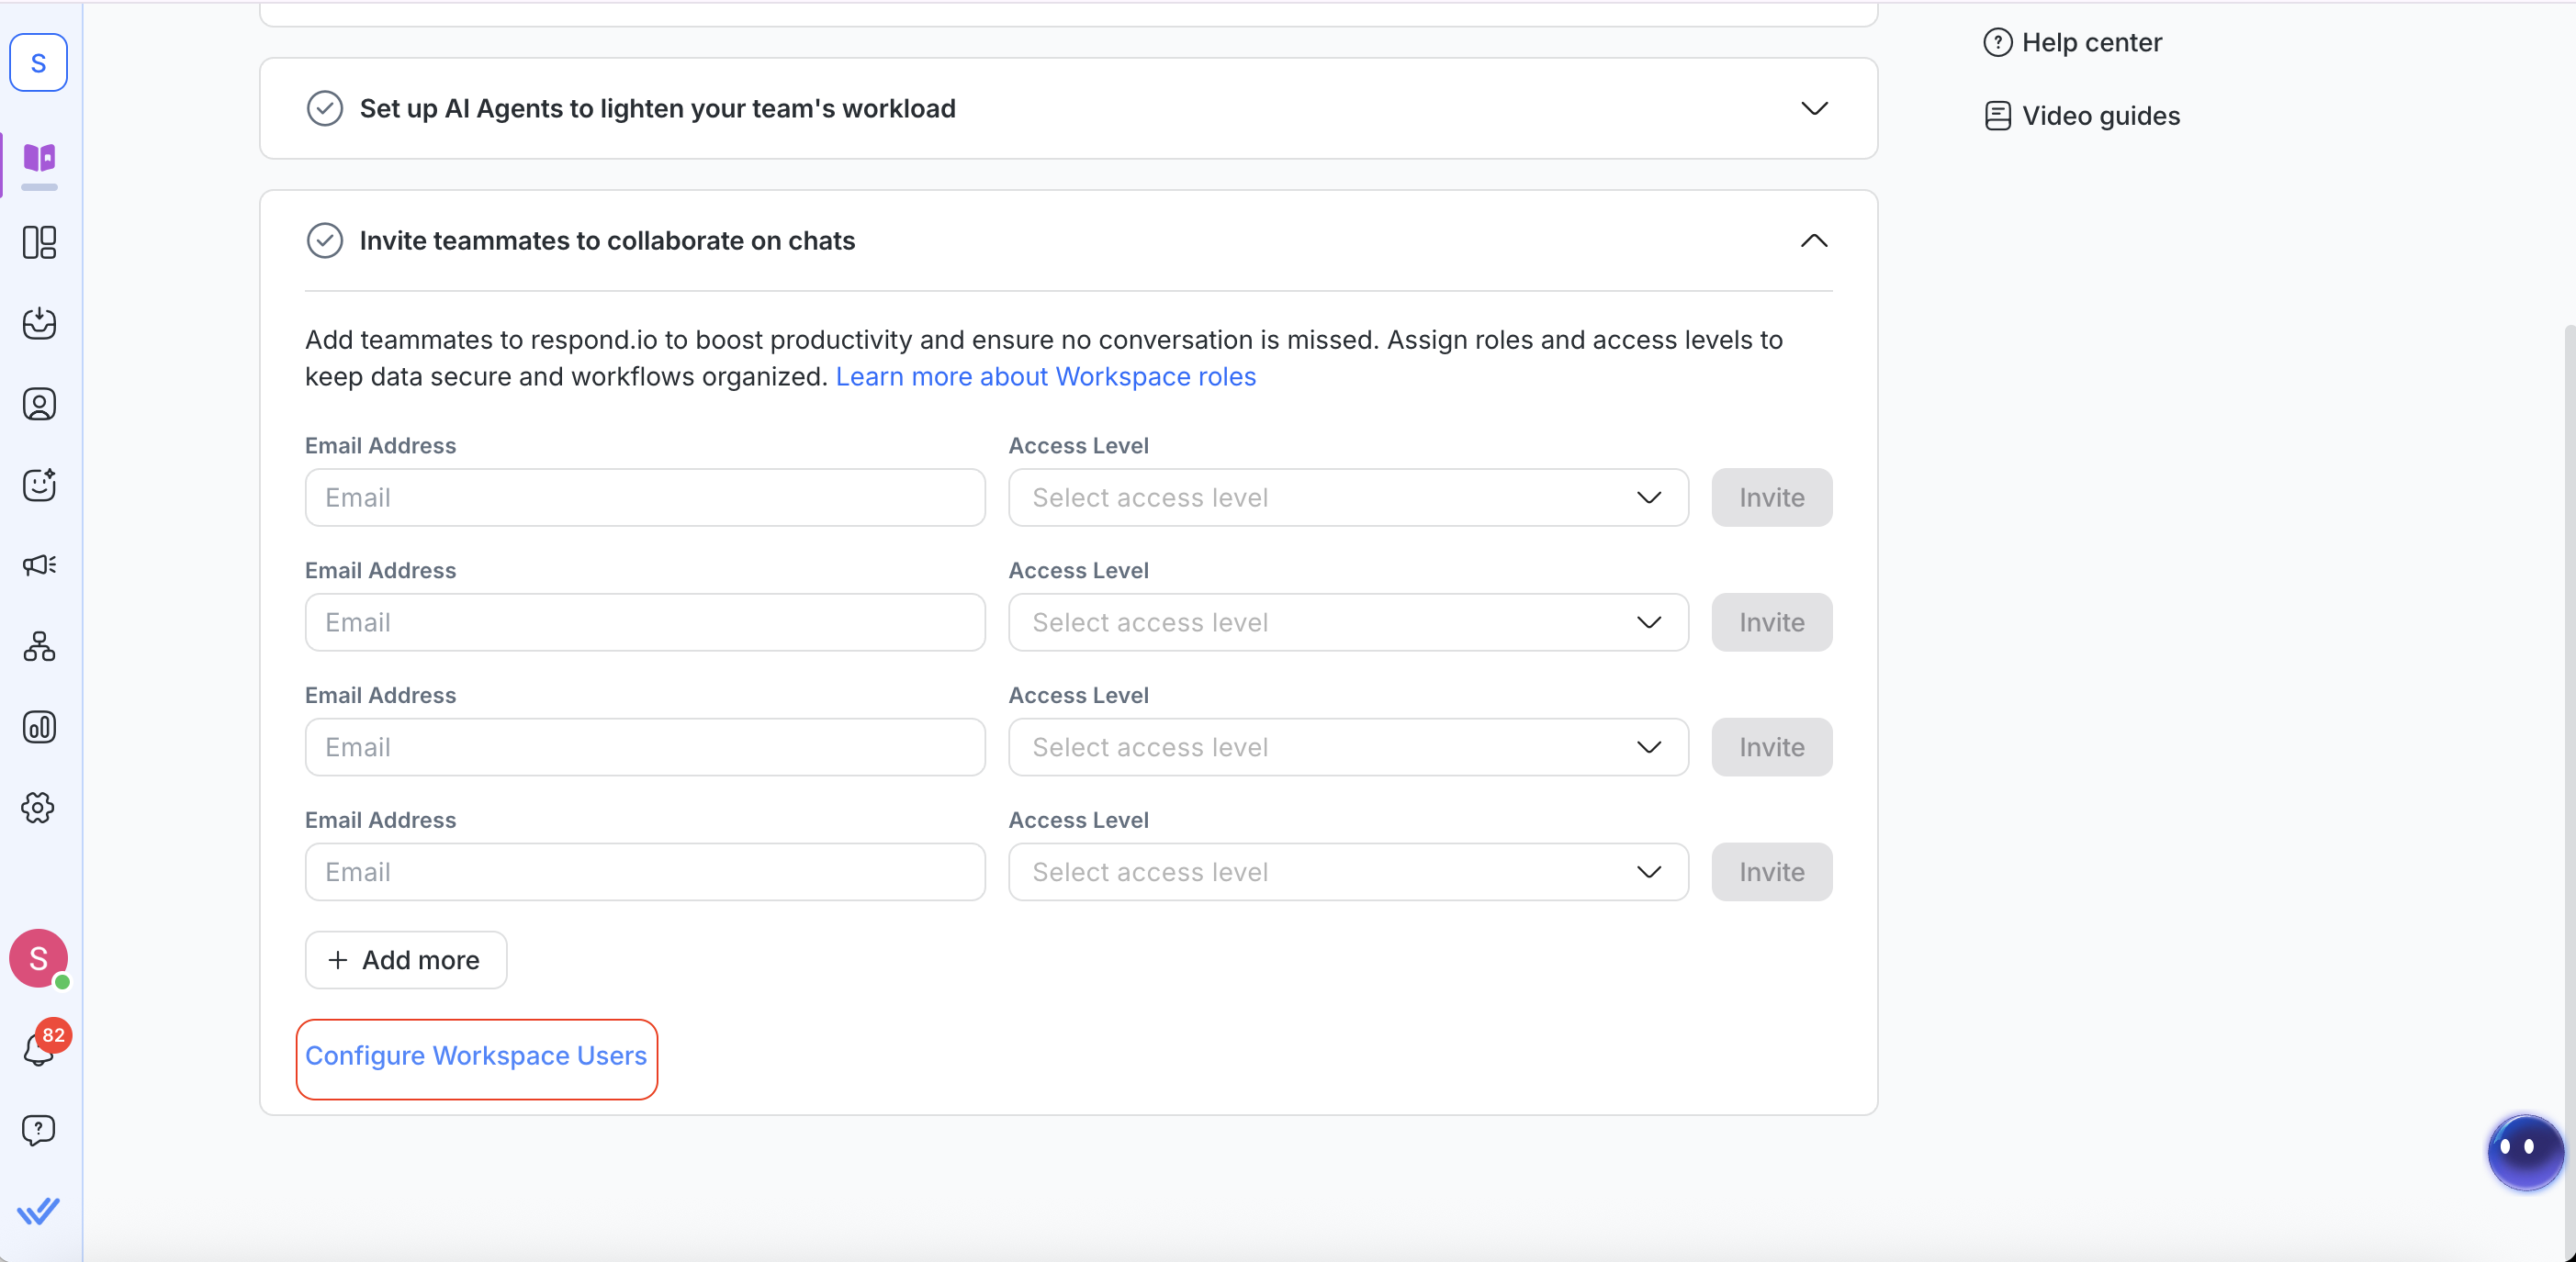
Task: Open Video guides
Action: (x=2099, y=116)
